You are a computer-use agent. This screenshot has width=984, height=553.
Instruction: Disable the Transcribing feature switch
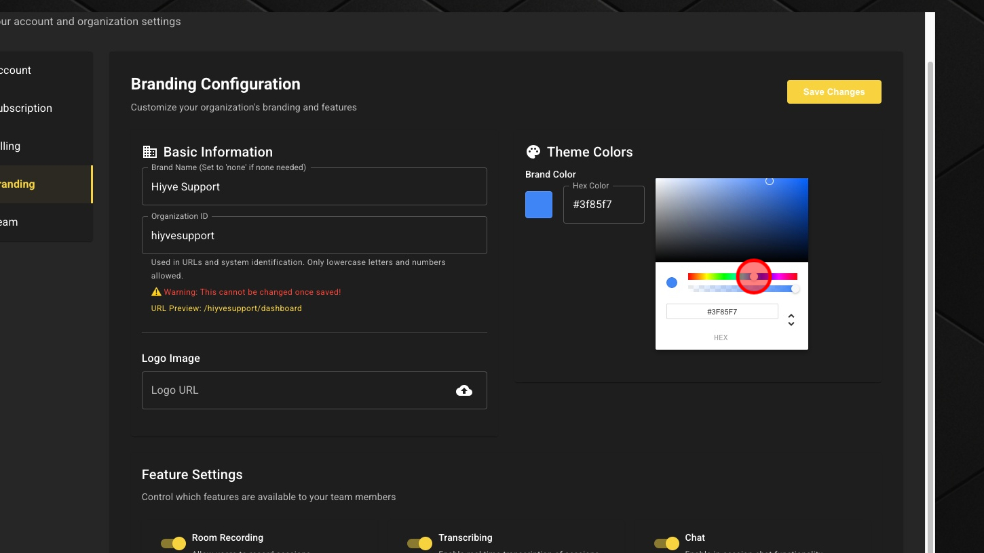coord(420,544)
